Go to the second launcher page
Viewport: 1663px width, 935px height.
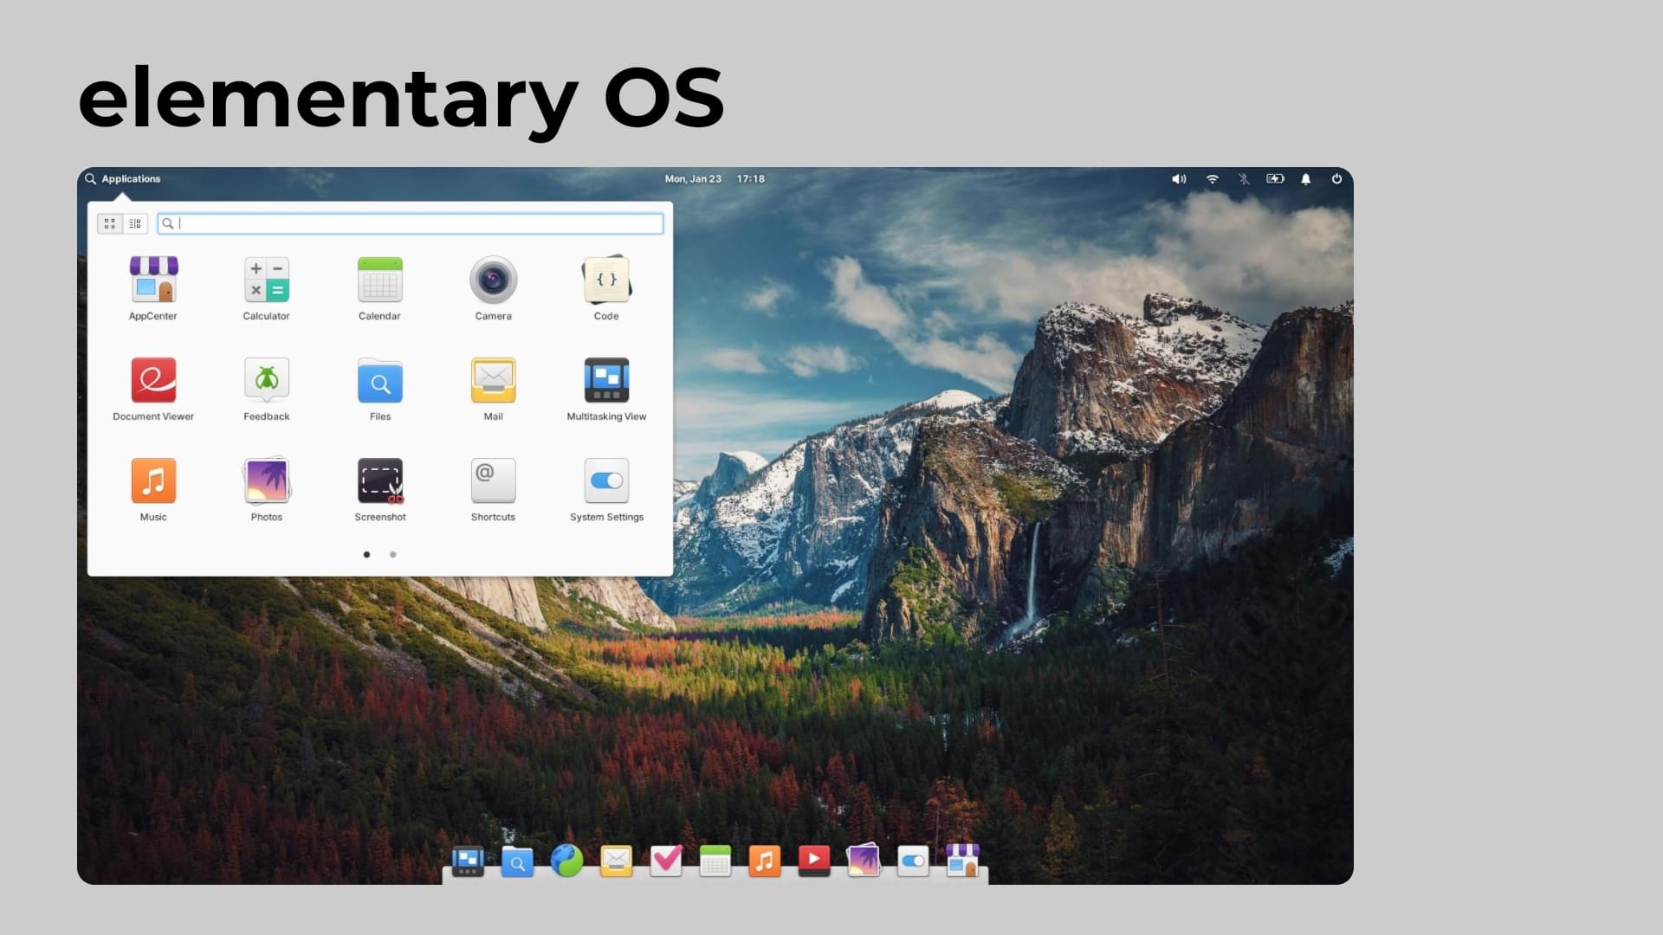tap(393, 554)
